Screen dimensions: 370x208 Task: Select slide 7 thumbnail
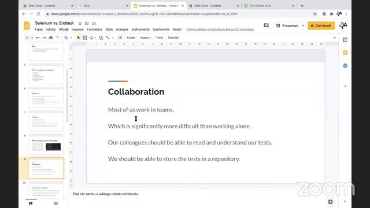click(x=46, y=121)
